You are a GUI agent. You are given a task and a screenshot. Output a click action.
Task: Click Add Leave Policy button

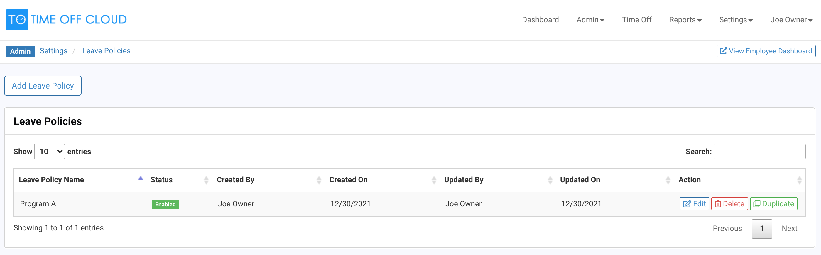tap(43, 86)
